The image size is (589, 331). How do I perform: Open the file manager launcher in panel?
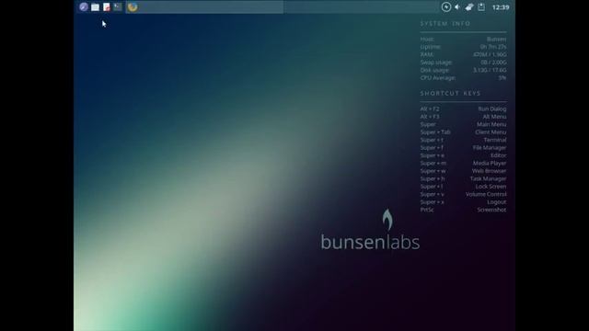click(95, 7)
